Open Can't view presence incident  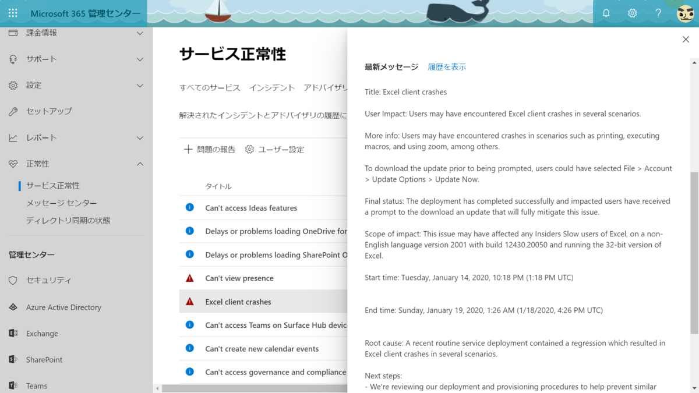tap(239, 278)
